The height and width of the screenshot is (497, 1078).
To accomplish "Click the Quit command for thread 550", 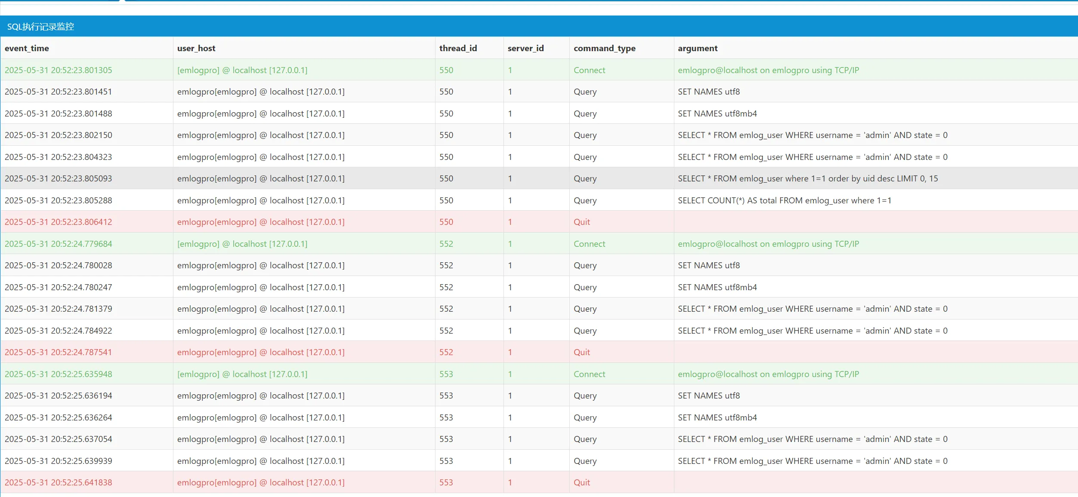I will (581, 222).
